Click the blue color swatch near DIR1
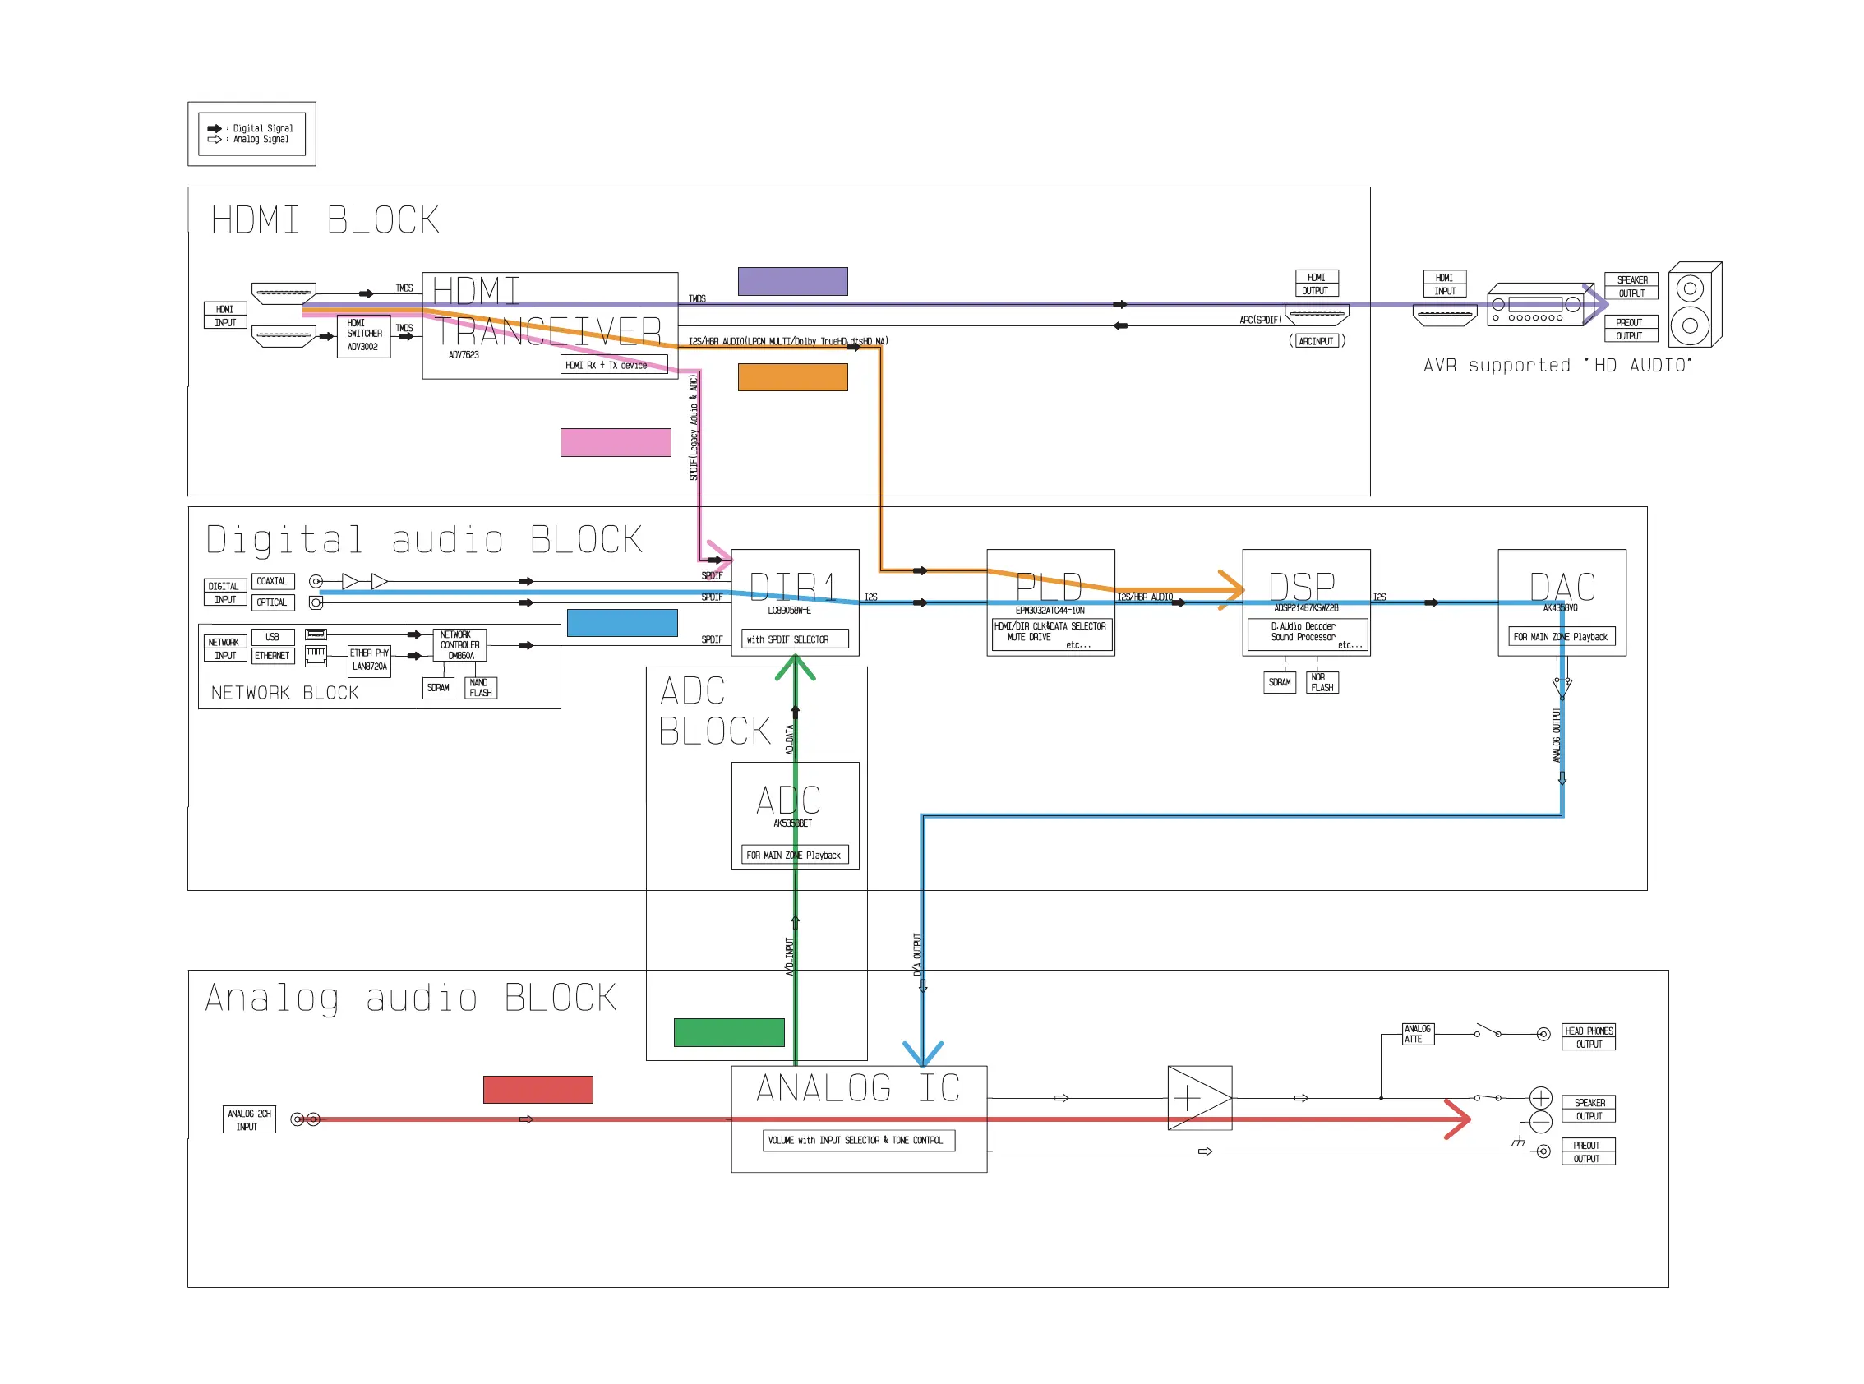This screenshot has width=1864, height=1384. pos(622,623)
